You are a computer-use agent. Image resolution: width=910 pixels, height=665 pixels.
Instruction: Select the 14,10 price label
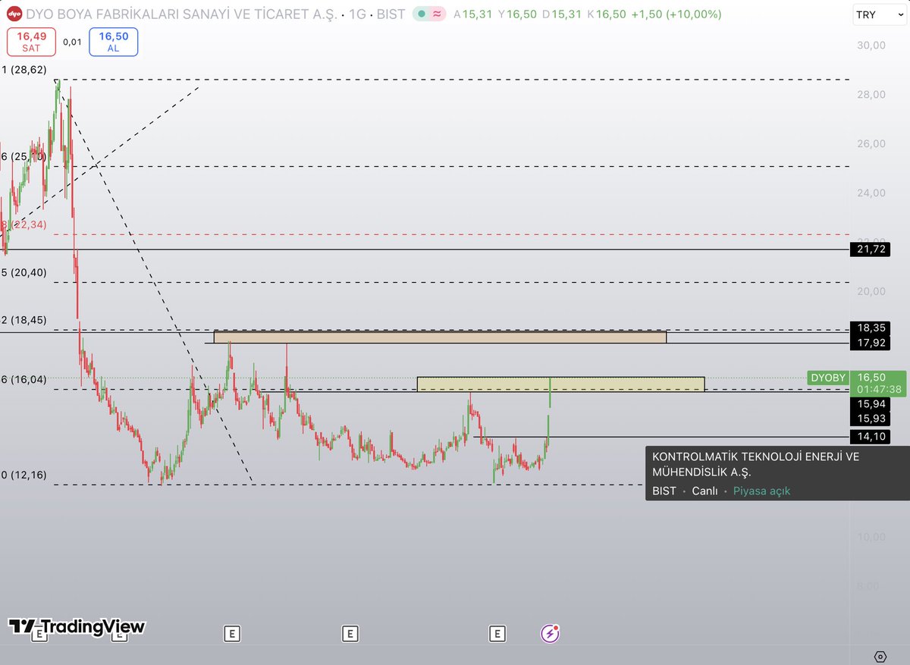pos(869,436)
